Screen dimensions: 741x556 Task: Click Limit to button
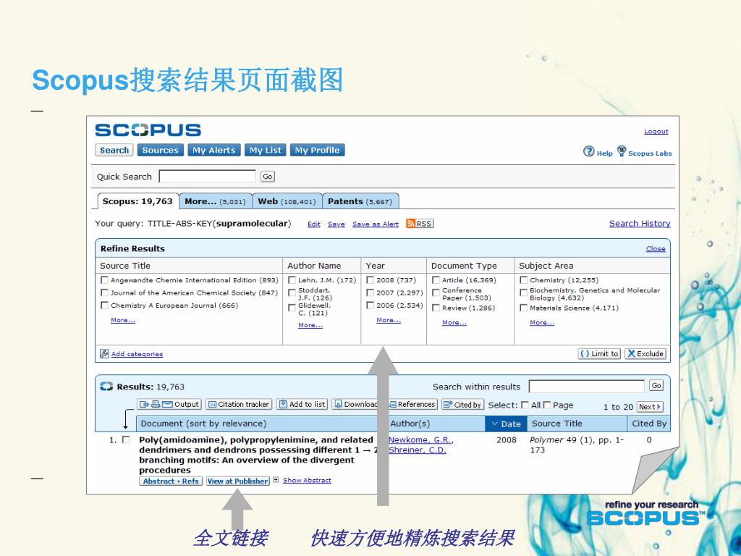[x=599, y=353]
